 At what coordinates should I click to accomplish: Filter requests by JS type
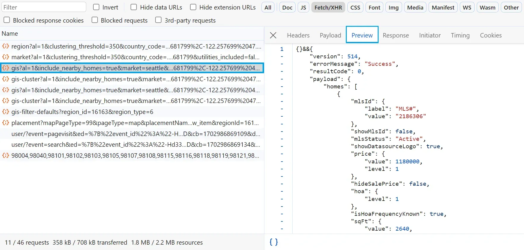coord(303,7)
